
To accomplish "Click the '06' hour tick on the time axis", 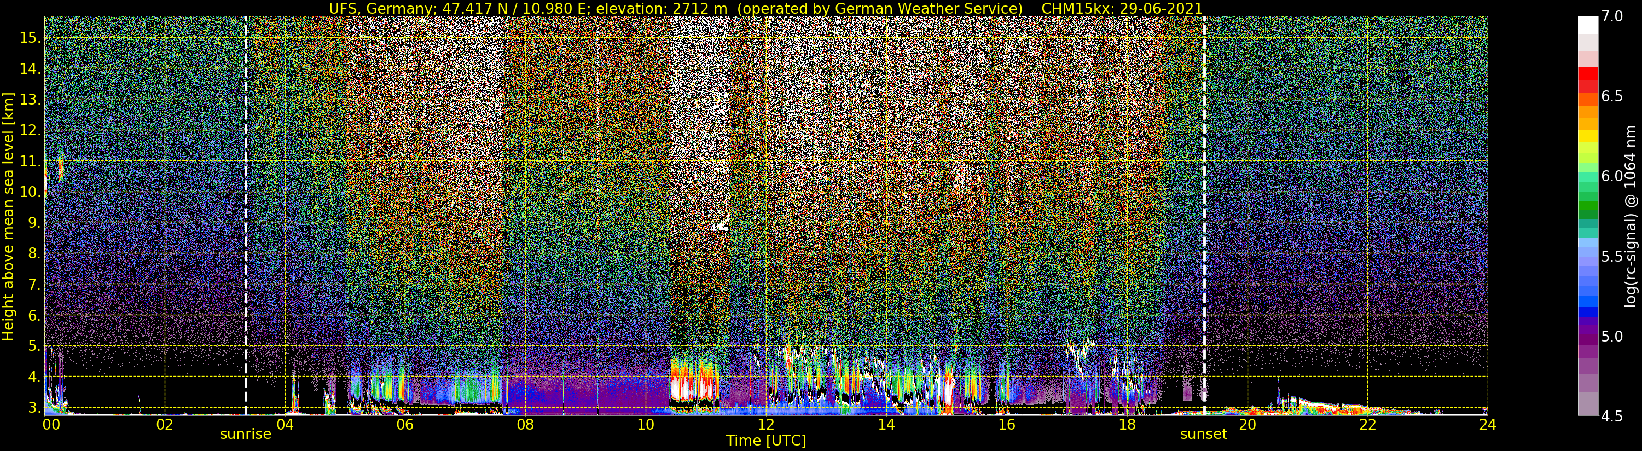I will click(405, 424).
